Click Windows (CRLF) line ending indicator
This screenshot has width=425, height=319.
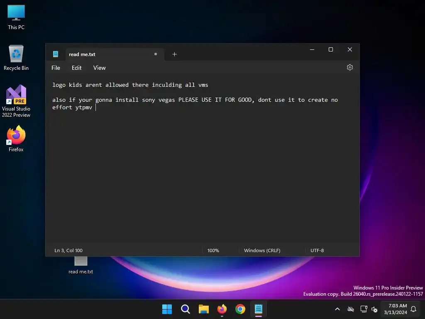point(262,250)
